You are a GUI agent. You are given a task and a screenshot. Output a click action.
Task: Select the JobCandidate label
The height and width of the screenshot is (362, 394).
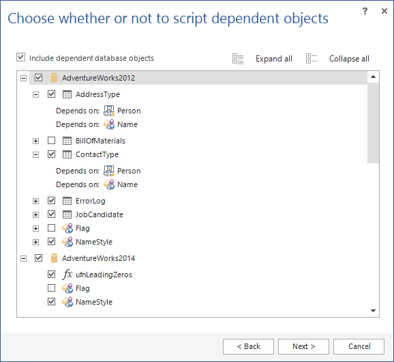100,214
